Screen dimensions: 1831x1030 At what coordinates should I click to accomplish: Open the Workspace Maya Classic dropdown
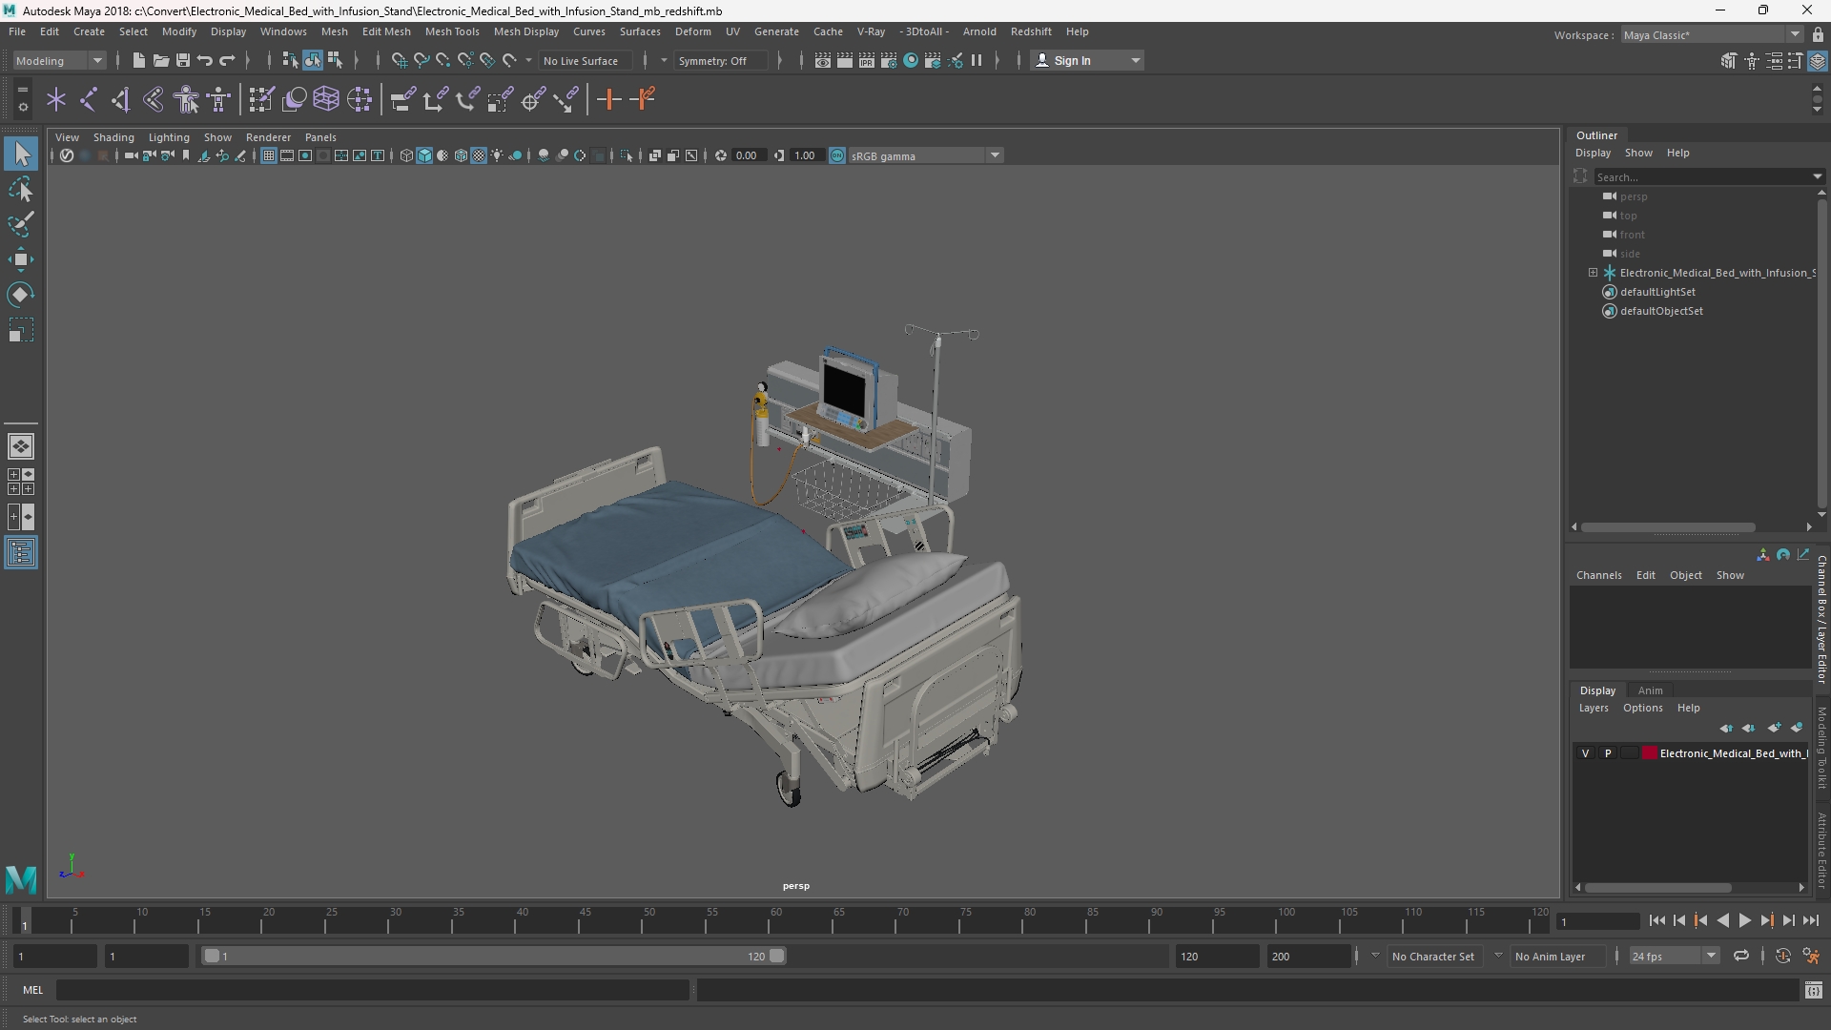point(1711,35)
